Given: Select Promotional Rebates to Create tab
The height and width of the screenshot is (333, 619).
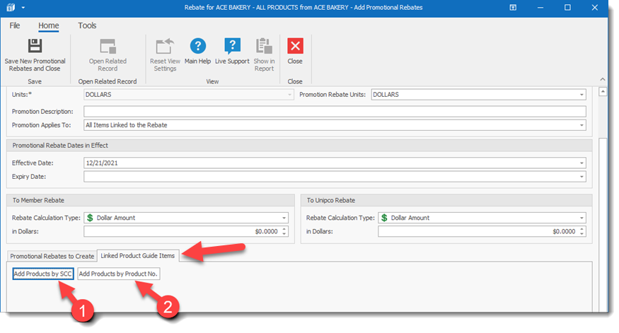Looking at the screenshot, I should 52,255.
